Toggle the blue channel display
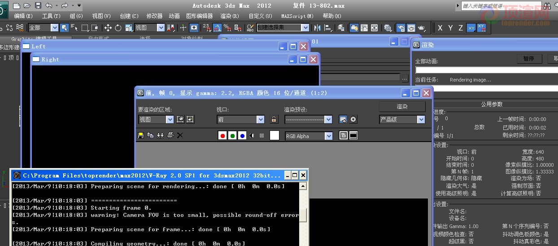Screen dimensions: 558x246 (x=242, y=136)
